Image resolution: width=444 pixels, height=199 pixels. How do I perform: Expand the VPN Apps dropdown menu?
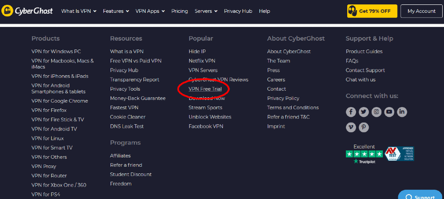[x=150, y=11]
